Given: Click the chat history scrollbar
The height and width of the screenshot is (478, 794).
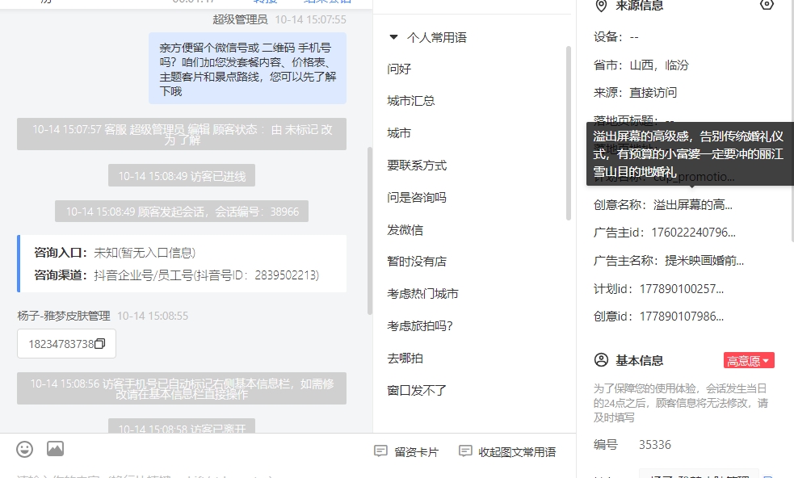Looking at the screenshot, I should [370, 230].
